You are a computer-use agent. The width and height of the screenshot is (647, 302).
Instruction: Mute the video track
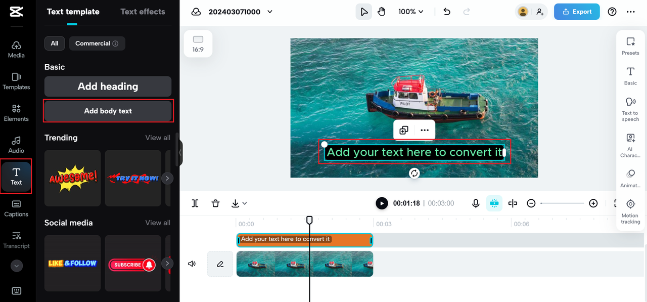tap(192, 264)
